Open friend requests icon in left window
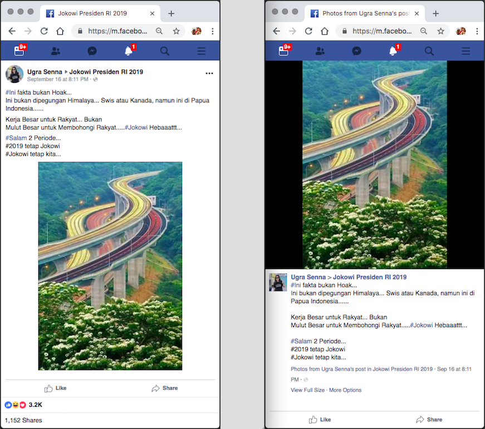The width and height of the screenshot is (485, 429). pos(56,51)
